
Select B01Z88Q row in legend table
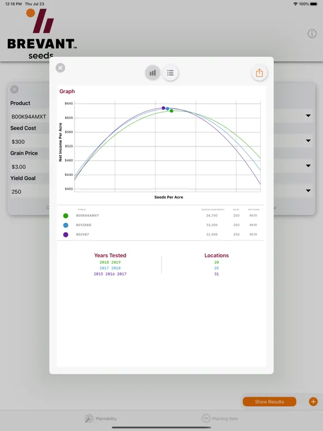pos(160,225)
